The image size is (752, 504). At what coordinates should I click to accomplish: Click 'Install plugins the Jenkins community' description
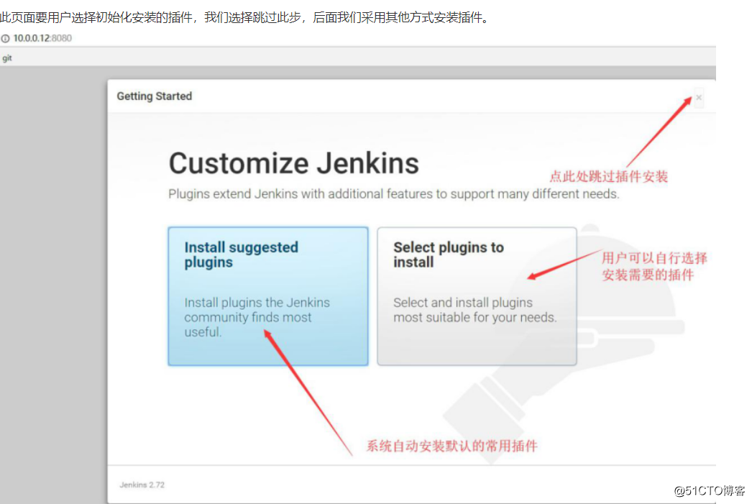click(257, 317)
